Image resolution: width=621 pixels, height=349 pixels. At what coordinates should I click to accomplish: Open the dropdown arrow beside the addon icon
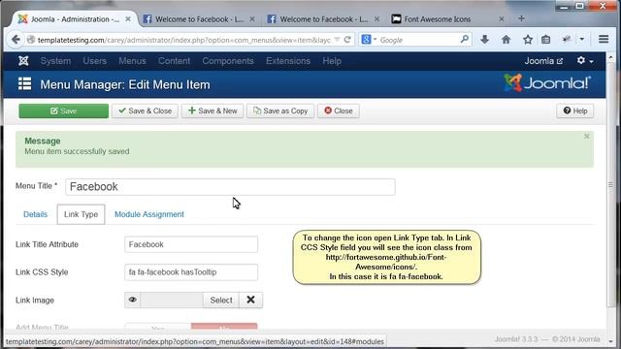tap(582, 39)
